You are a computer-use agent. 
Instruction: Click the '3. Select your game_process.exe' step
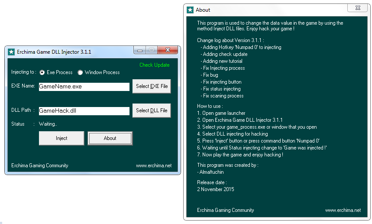(x=257, y=127)
